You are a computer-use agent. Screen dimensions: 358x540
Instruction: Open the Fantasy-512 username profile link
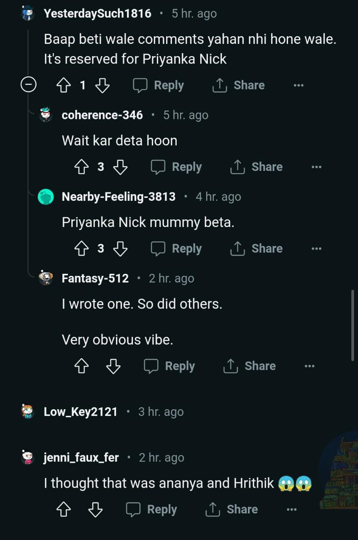(x=95, y=278)
